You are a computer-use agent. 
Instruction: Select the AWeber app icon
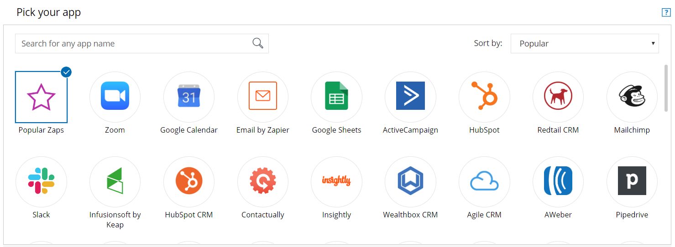[x=558, y=182]
